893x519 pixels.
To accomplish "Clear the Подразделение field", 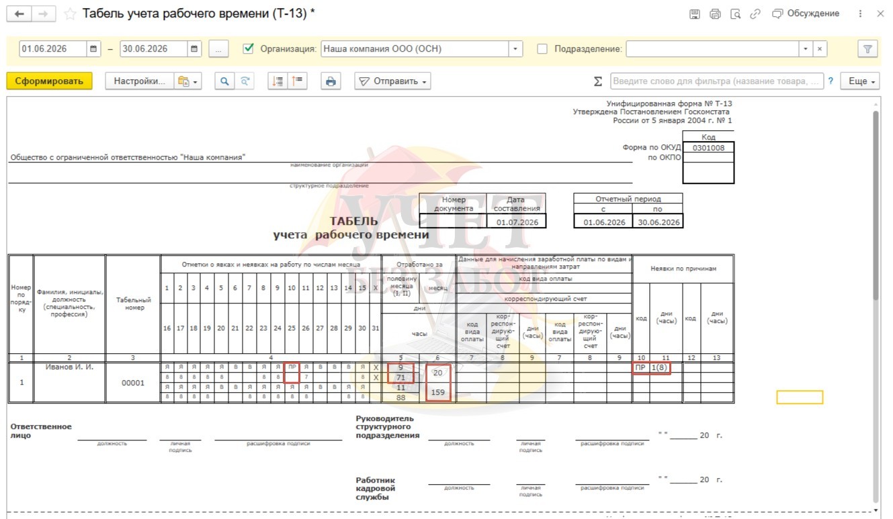I will 820,48.
